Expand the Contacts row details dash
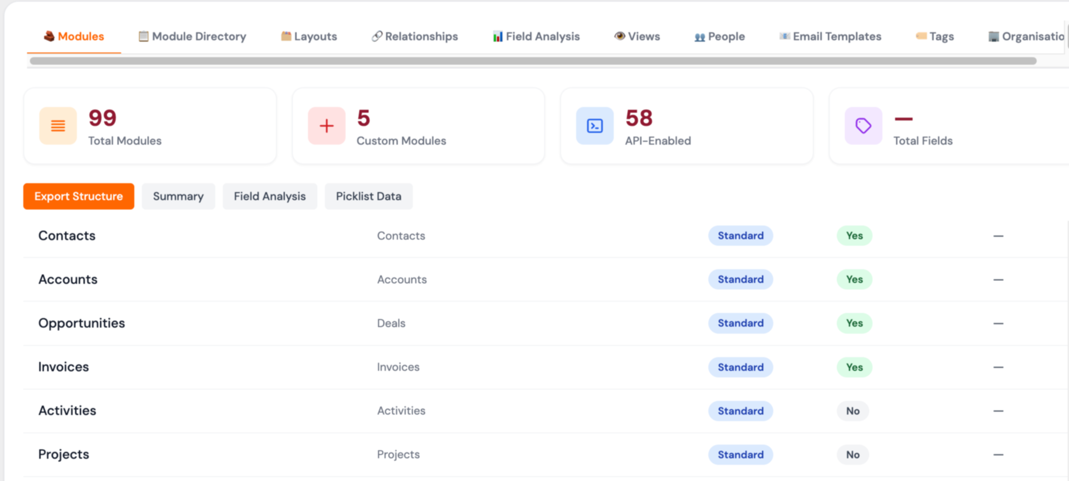Viewport: 1069px width, 481px height. [999, 236]
